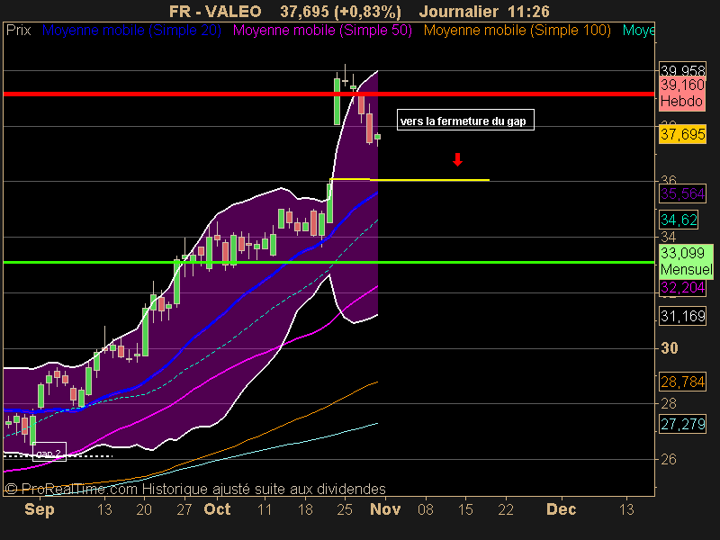The image size is (720, 540).
Task: Click the "30" price axis tick
Action: 670,348
